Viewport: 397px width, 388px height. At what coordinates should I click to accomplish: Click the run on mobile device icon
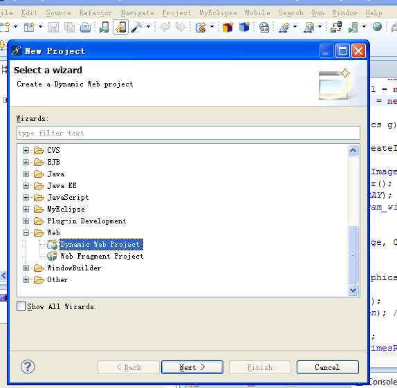coord(104,27)
